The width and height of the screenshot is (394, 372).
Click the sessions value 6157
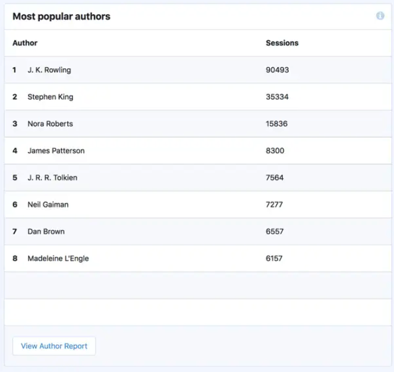274,258
